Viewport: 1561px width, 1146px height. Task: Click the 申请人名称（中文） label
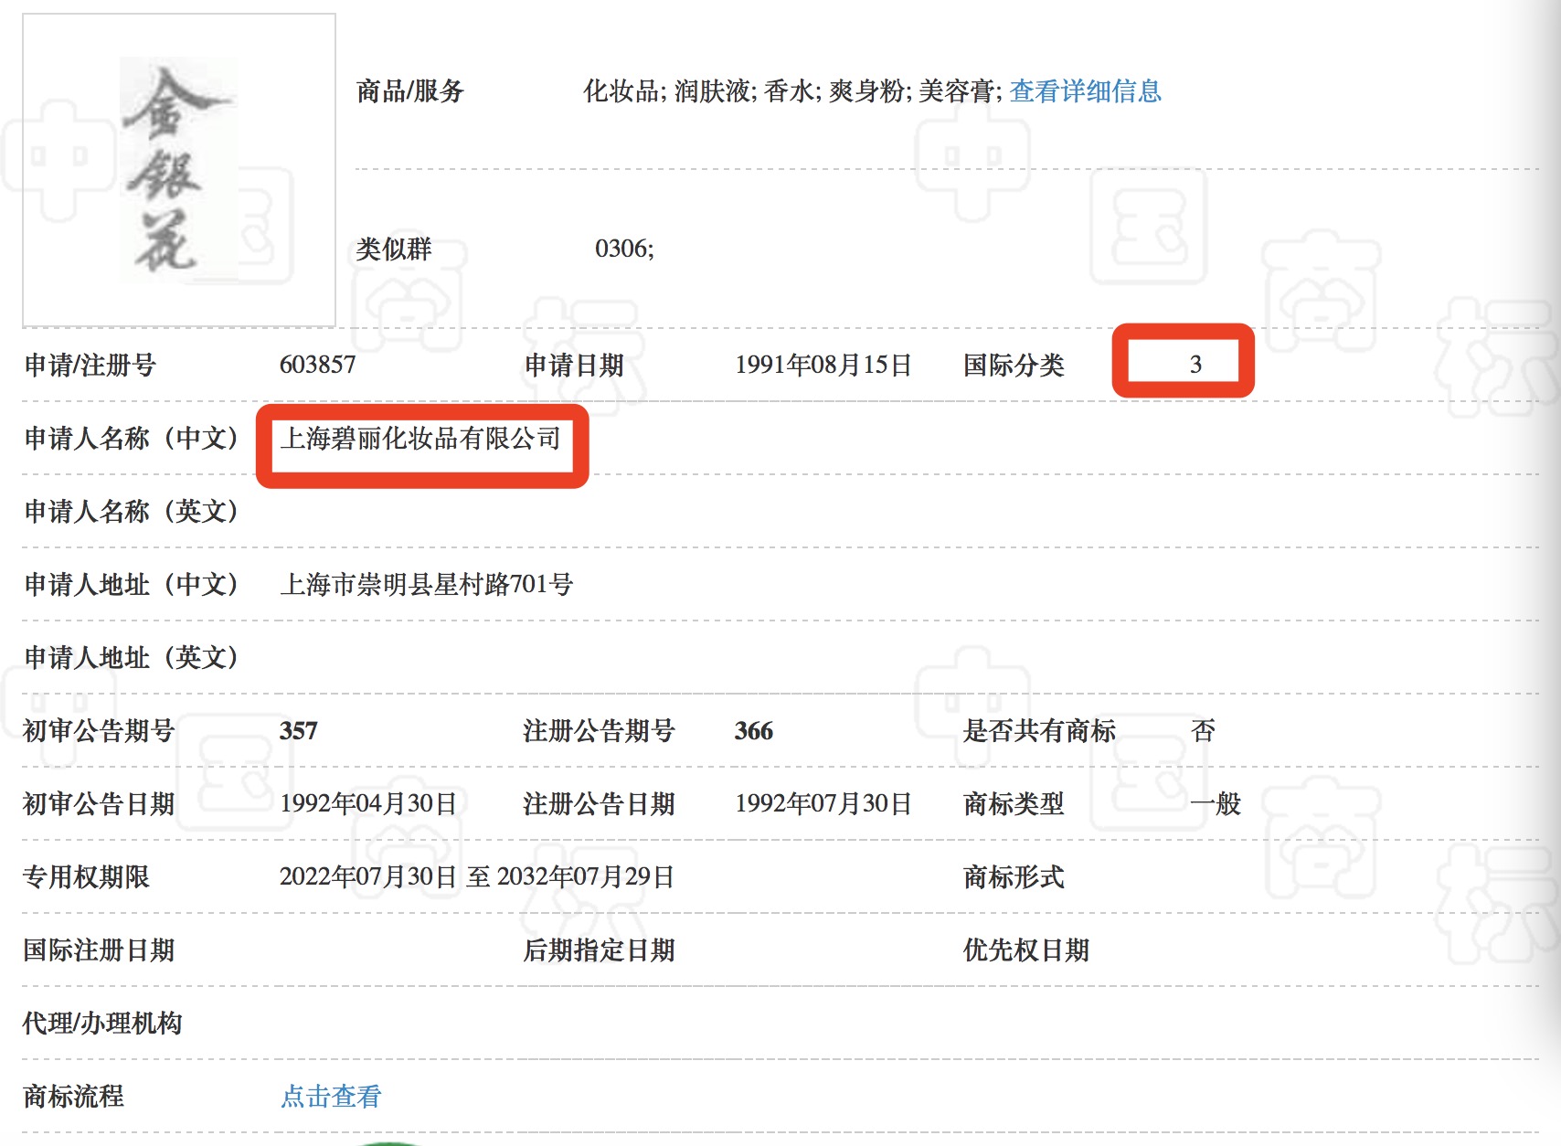click(131, 438)
